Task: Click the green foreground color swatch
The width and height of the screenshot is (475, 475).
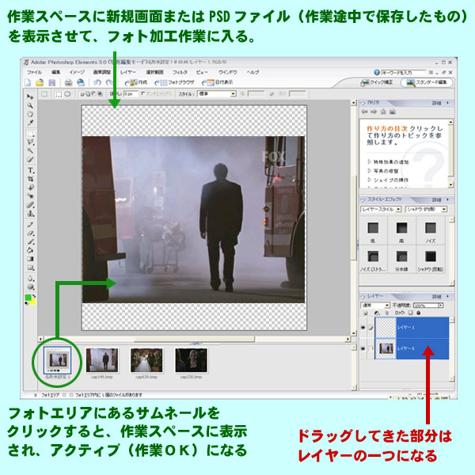Action: [x=28, y=298]
